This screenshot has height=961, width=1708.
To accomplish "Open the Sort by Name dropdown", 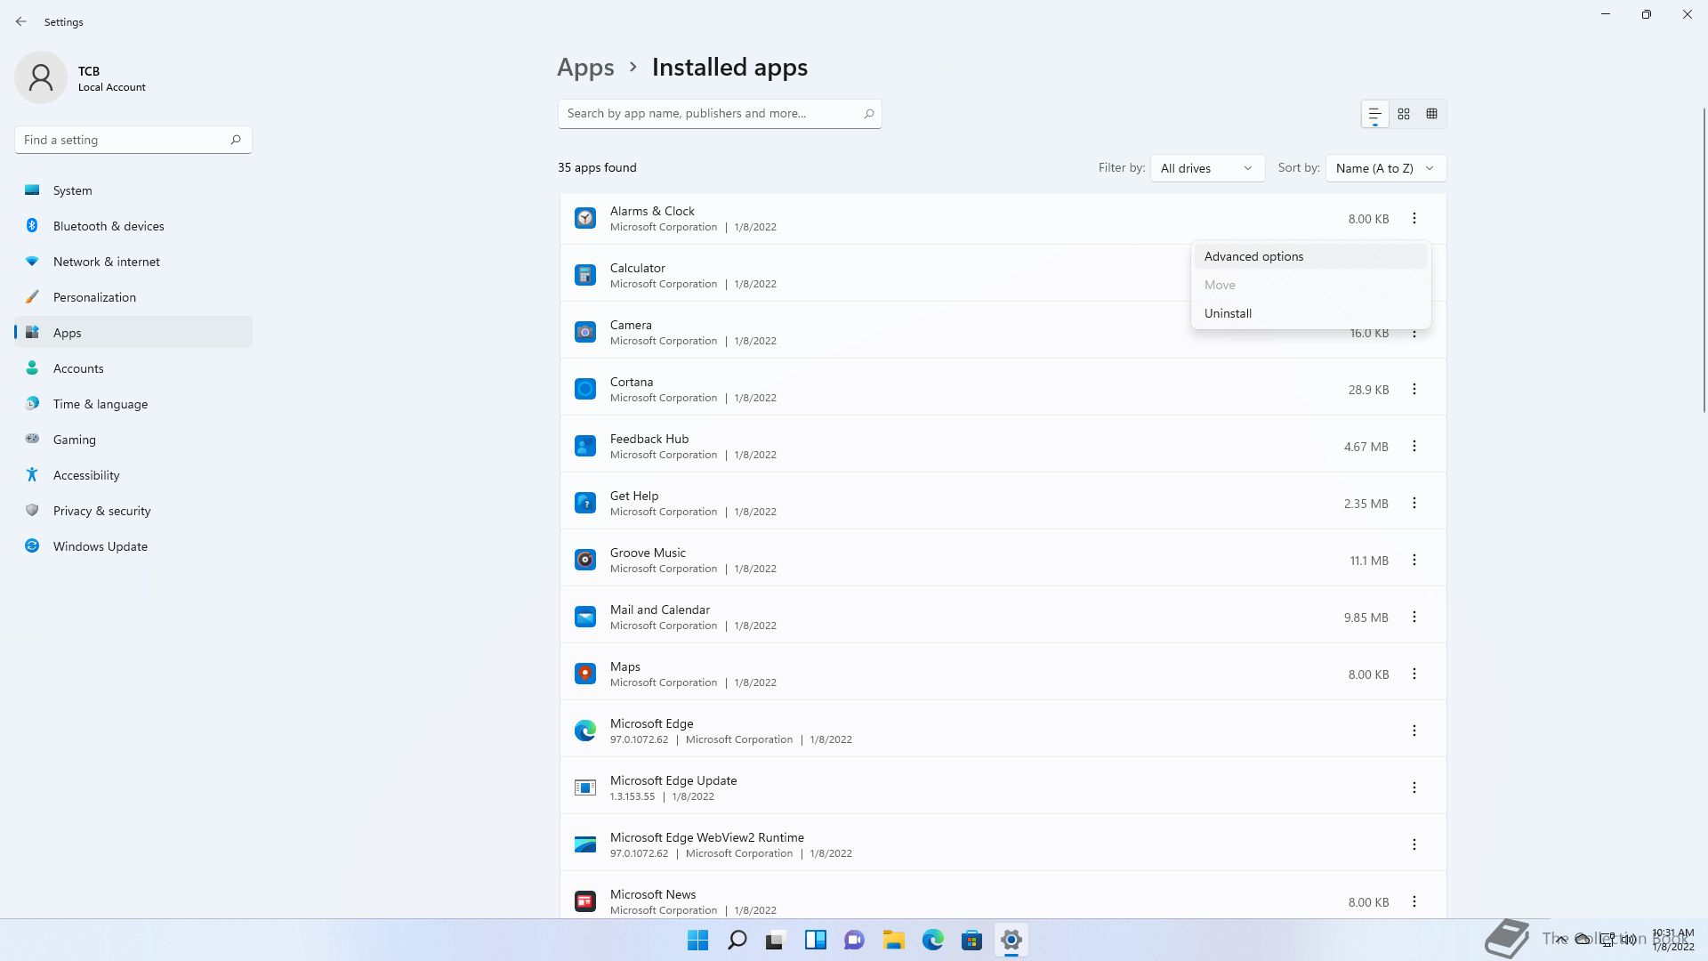I will [x=1385, y=168].
